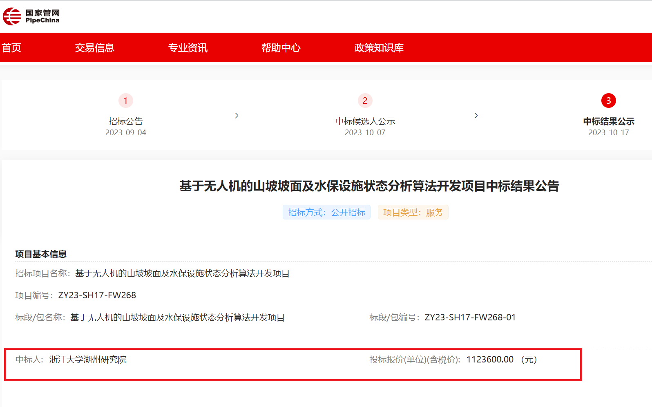Open 政策知识库 navigation item

(x=379, y=48)
